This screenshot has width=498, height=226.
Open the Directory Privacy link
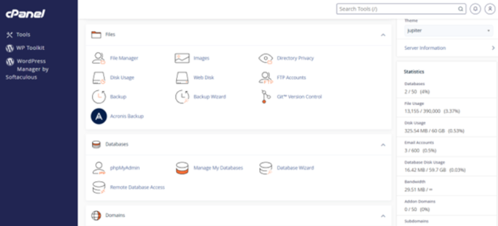pos(295,58)
